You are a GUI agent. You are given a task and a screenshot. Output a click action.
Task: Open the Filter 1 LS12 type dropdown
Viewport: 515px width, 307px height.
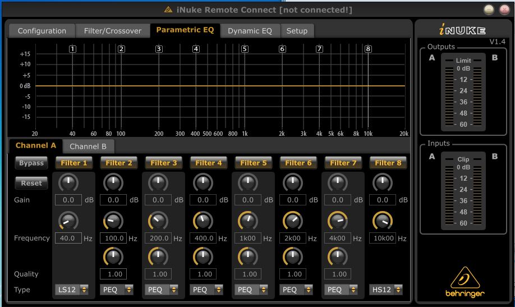pos(72,290)
